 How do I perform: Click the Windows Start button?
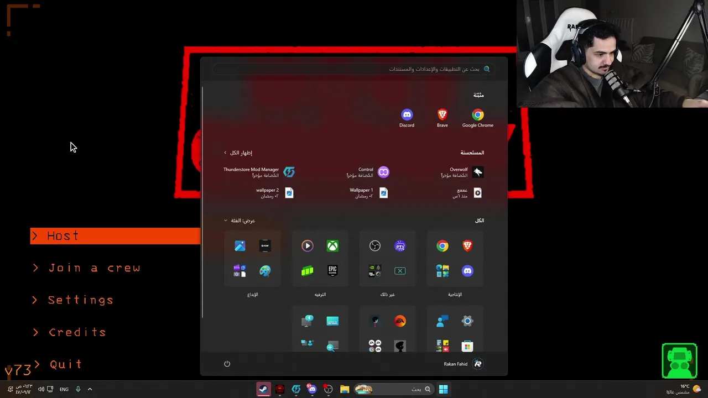coord(443,389)
